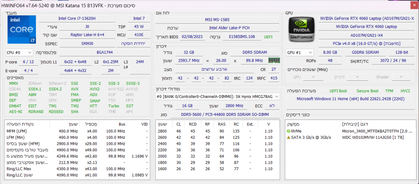Click the יחידת הפקה button
This screenshot has height=184, width=419.
click(x=133, y=43)
